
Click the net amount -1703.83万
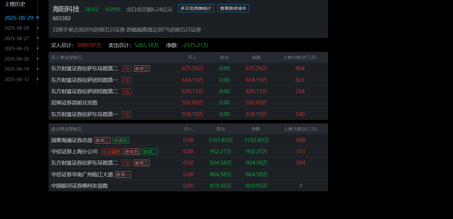[x=256, y=140]
